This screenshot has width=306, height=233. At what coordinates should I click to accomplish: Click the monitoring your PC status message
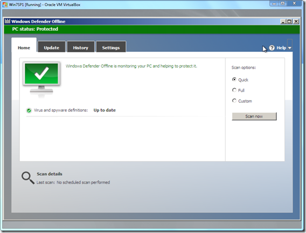pyautogui.click(x=131, y=66)
